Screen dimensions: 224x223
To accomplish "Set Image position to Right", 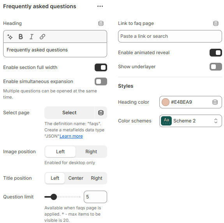I will coord(91,152).
